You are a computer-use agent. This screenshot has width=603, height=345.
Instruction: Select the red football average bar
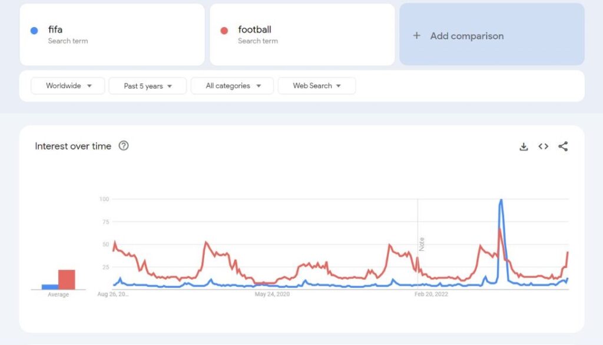click(67, 280)
